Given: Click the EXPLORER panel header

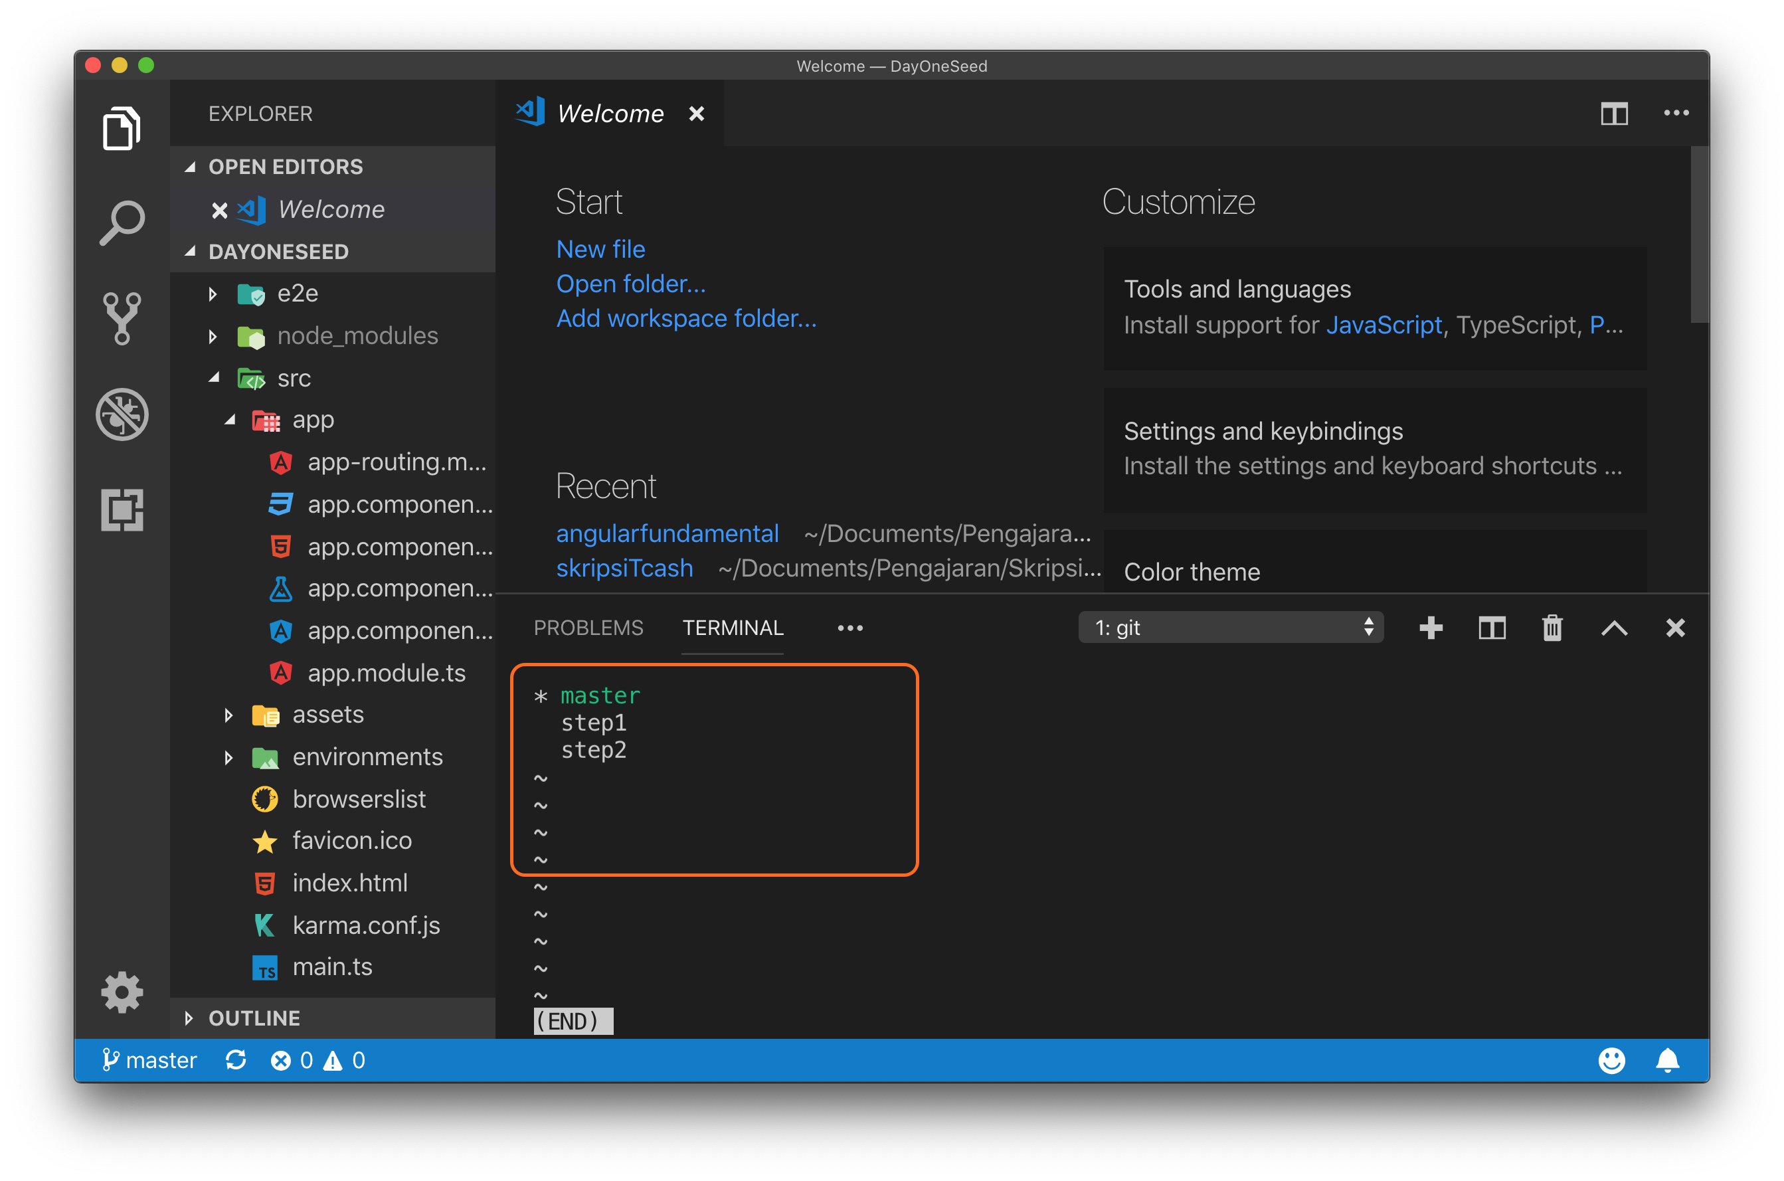Looking at the screenshot, I should (x=260, y=114).
